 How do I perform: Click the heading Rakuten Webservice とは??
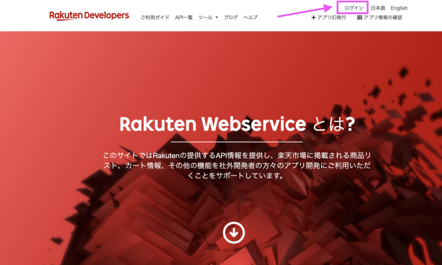pyautogui.click(x=237, y=124)
